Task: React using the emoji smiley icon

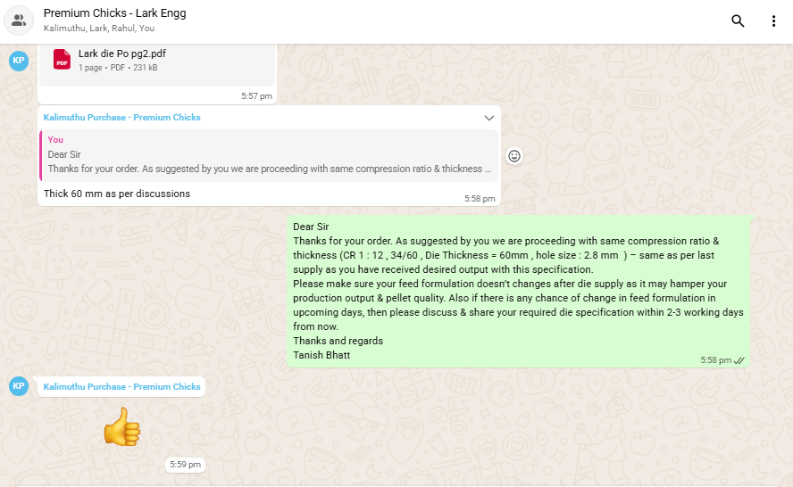Action: (514, 156)
